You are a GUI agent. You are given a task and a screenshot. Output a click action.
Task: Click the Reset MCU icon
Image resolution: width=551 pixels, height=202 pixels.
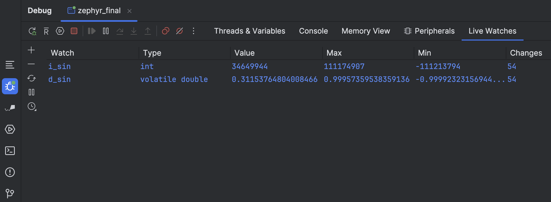46,31
